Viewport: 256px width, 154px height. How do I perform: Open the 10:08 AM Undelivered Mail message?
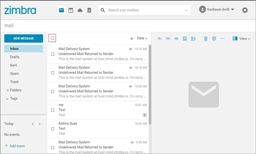[98, 91]
